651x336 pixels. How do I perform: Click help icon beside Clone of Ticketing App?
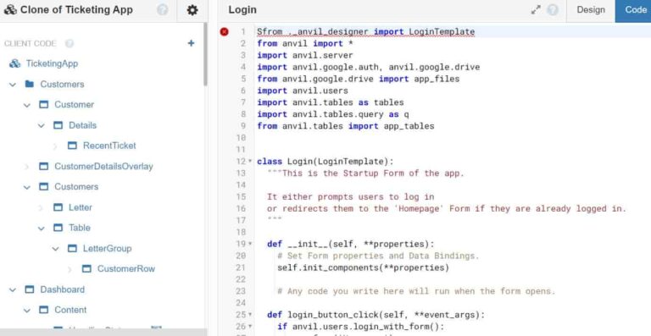[x=163, y=10]
